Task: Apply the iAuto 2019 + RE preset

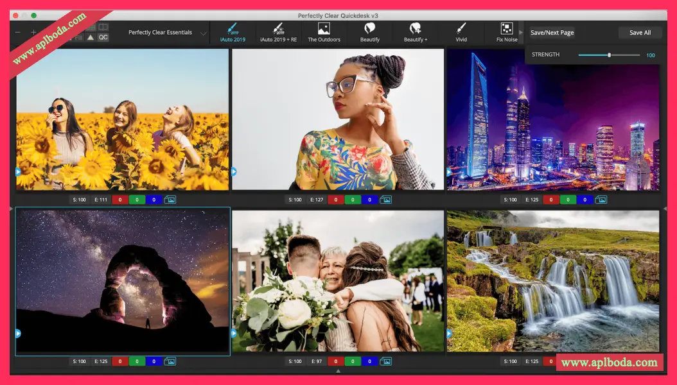Action: click(x=278, y=32)
